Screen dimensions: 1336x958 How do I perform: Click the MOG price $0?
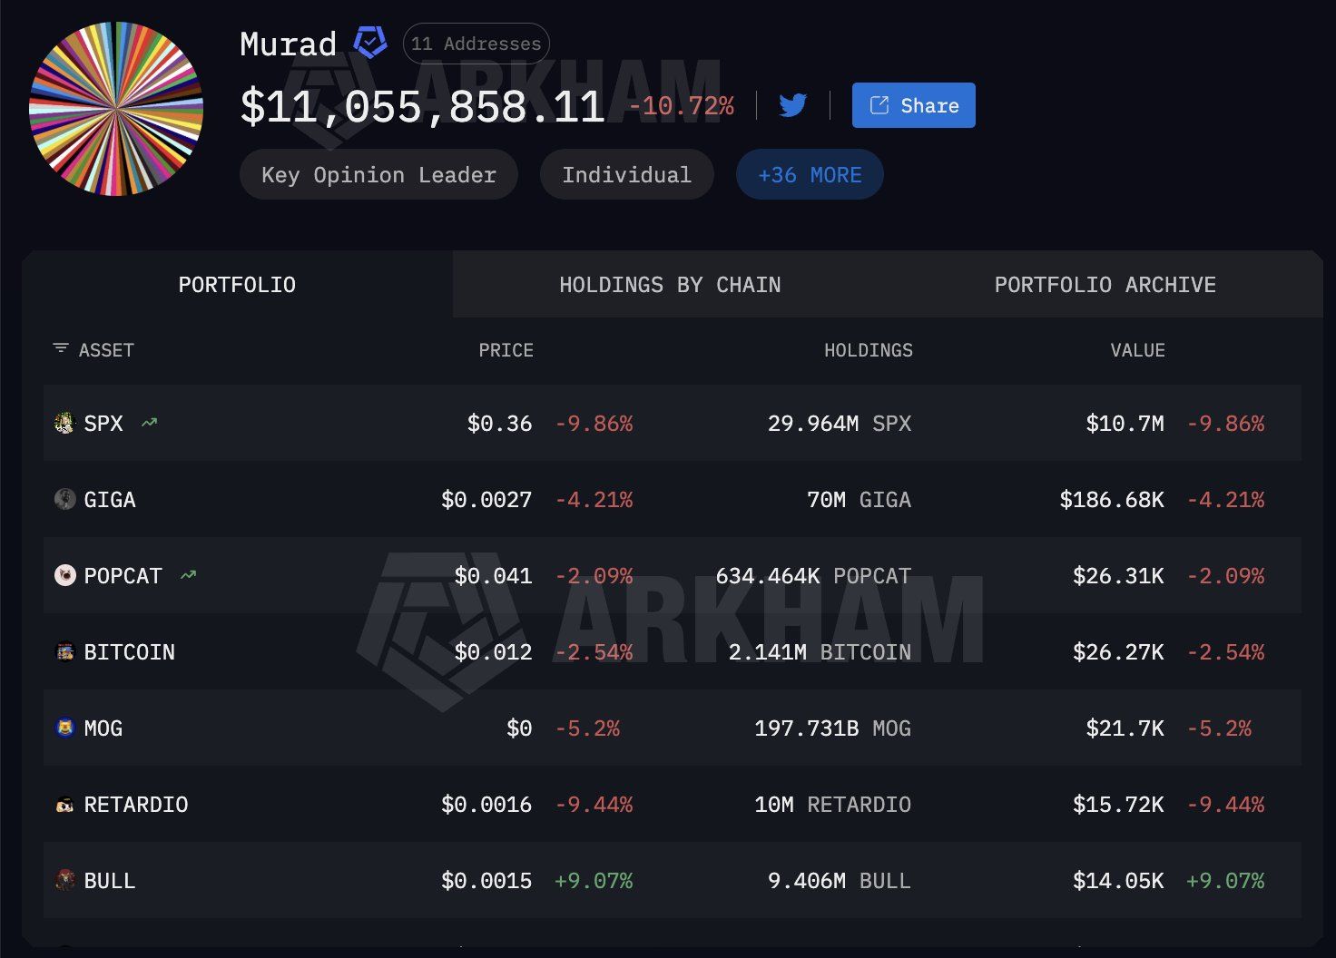519,728
